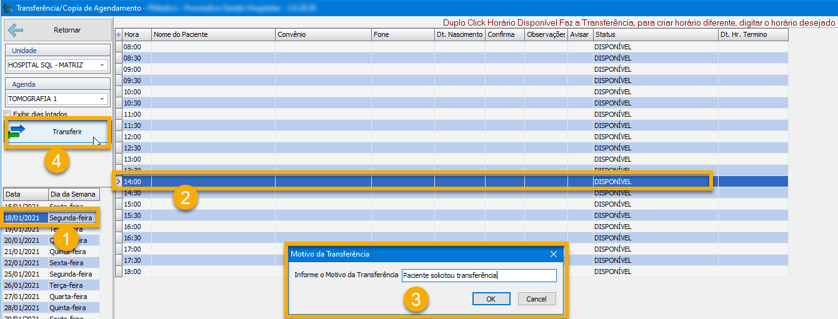Screen dimensions: 838x319
Task: Click the Dia da Semana column header
Action: pyautogui.click(x=73, y=194)
